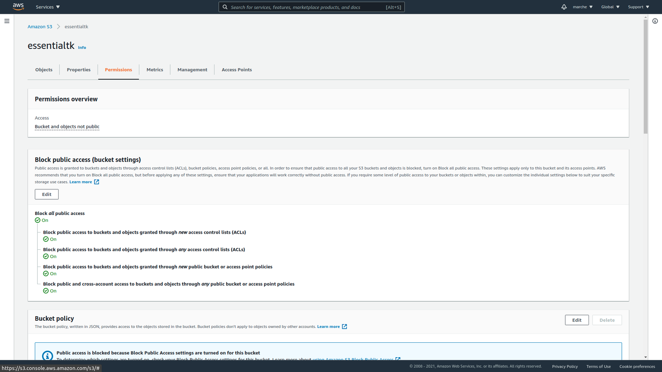Focus the AWS services search field

click(x=312, y=7)
